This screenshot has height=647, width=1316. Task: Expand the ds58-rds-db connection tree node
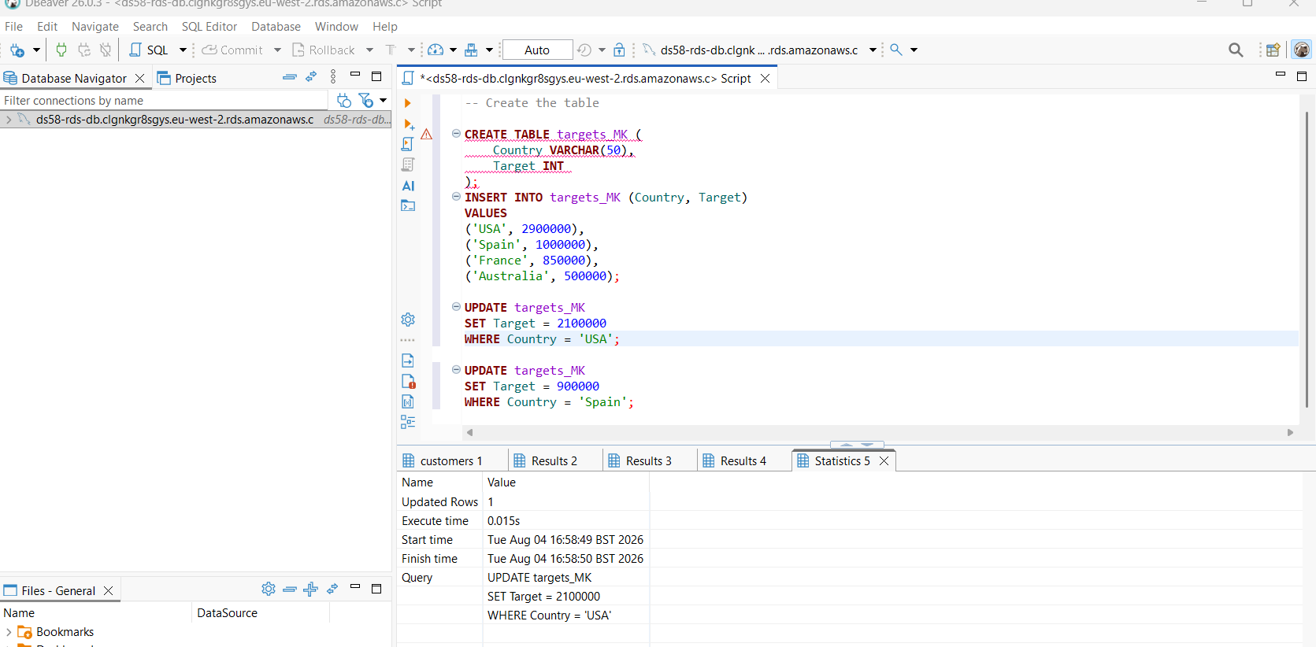tap(8, 120)
